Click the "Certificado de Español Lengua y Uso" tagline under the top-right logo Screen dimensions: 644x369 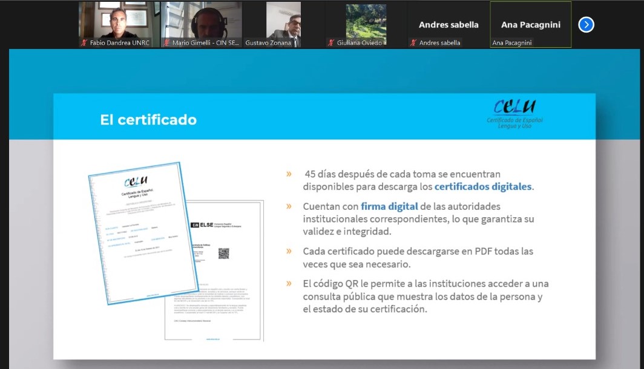pyautogui.click(x=514, y=123)
